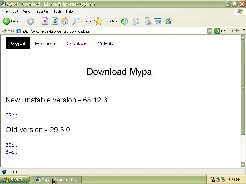This screenshot has width=246, height=184.
Task: Click the title bar Internet Explorer icon
Action: 3,4
